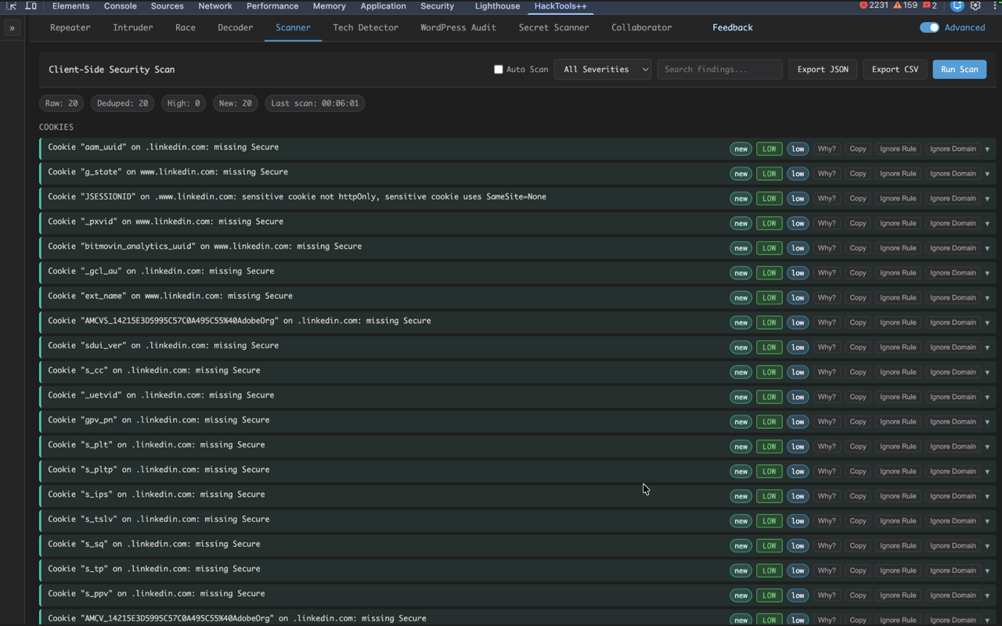
Task: Expand the ext_name cookie row arrow
Action: point(987,297)
